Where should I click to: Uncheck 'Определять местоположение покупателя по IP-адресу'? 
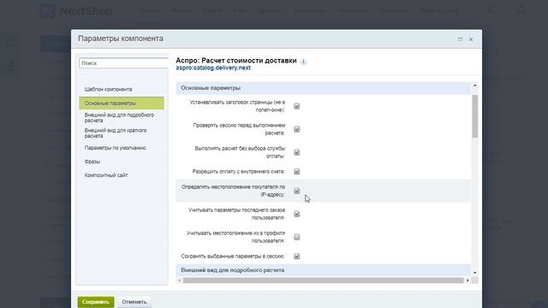[x=297, y=191]
